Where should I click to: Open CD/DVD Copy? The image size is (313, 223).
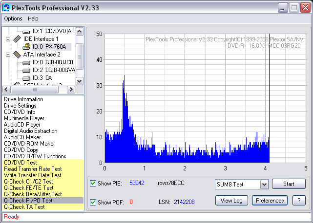(21, 150)
